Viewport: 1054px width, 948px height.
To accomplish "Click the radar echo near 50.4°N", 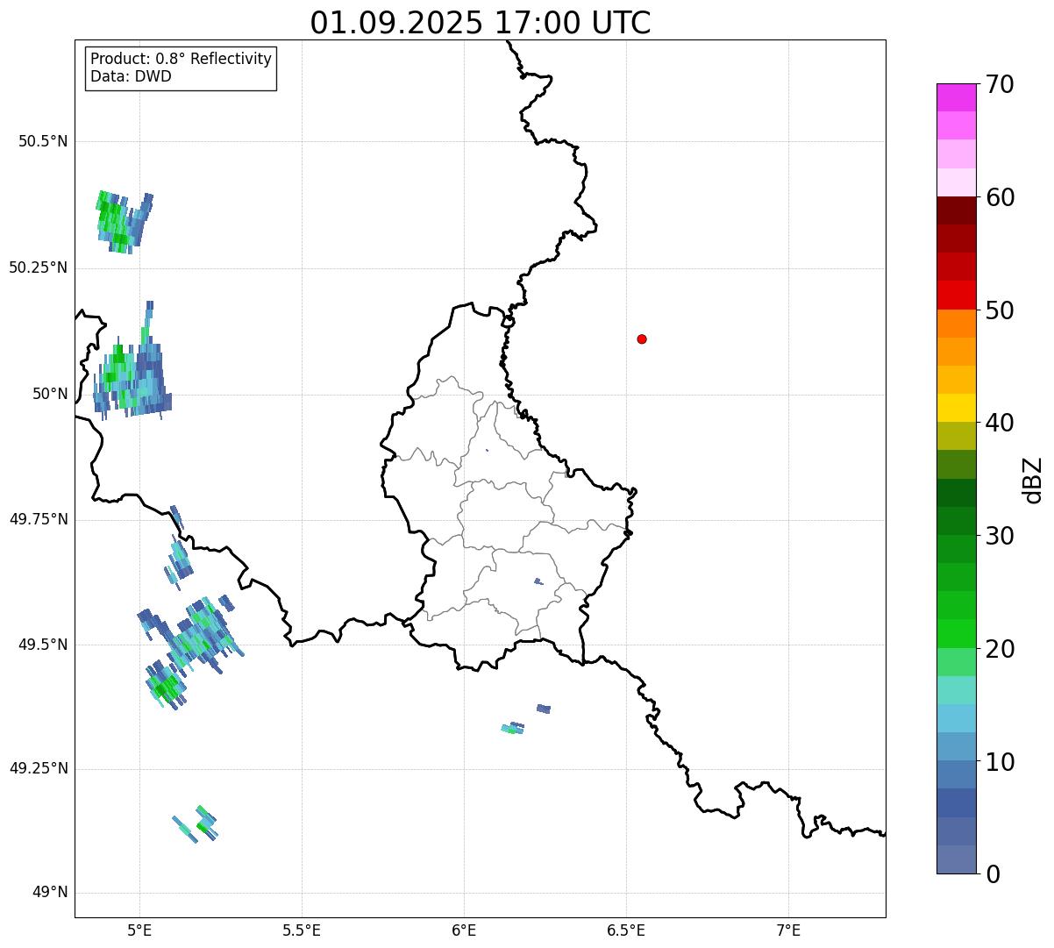I will (124, 223).
